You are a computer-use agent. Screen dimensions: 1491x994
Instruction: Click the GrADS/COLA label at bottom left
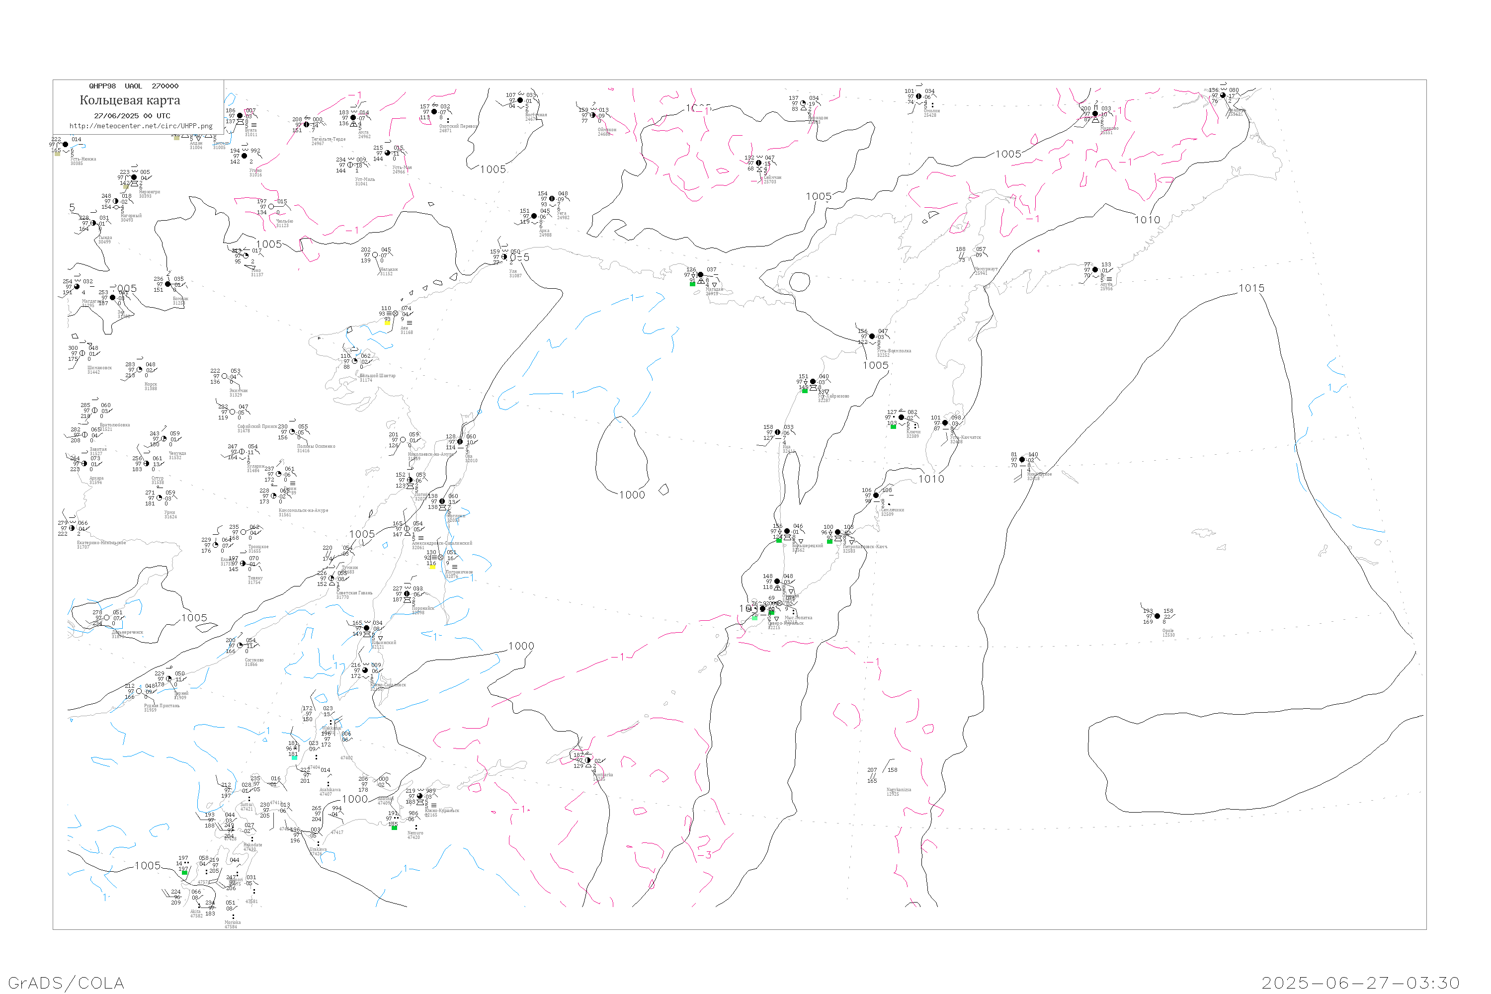point(66,983)
